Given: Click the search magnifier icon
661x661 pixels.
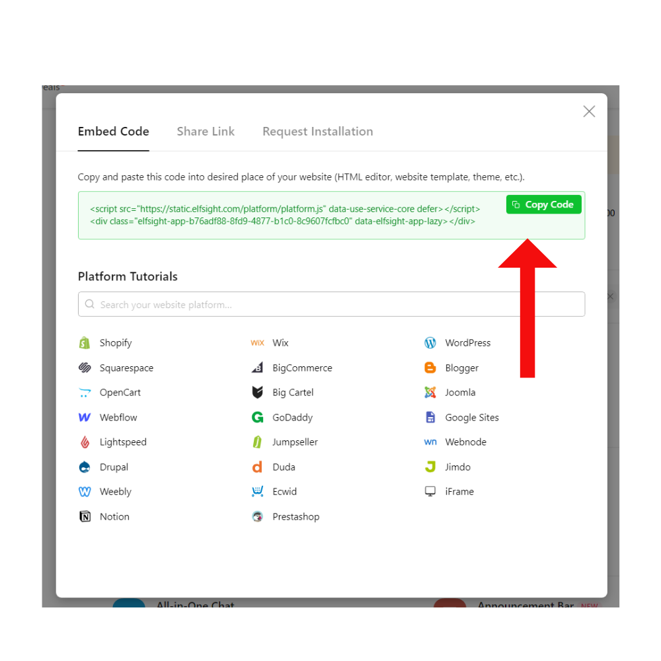Looking at the screenshot, I should 89,304.
